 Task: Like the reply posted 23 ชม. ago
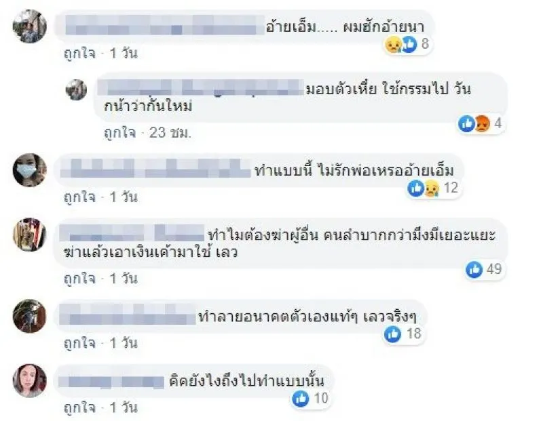[x=120, y=133]
